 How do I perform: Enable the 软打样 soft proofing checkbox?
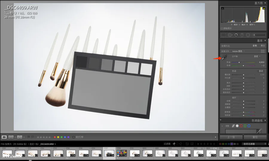click(74, 137)
